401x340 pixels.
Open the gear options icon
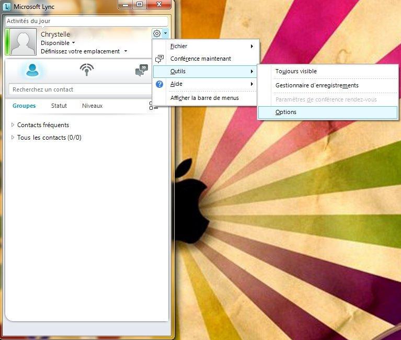click(157, 33)
